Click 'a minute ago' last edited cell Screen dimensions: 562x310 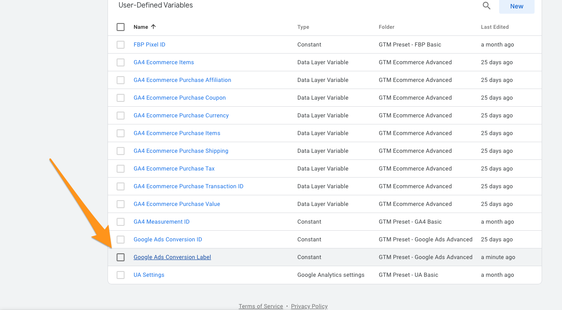coord(498,257)
